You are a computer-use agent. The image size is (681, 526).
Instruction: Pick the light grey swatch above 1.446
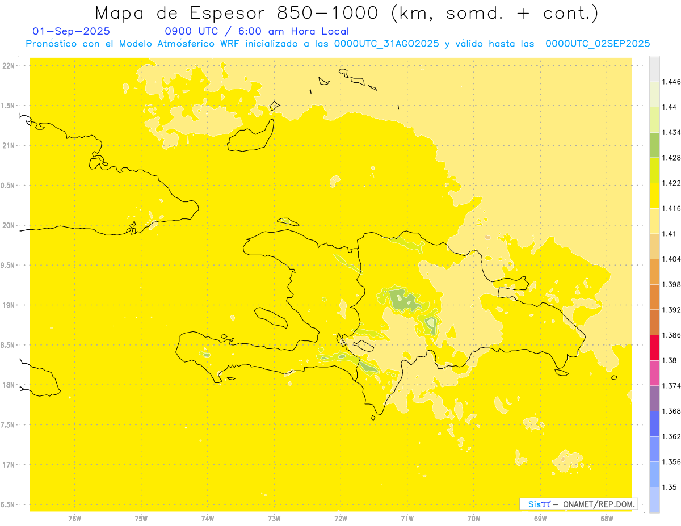pyautogui.click(x=654, y=69)
